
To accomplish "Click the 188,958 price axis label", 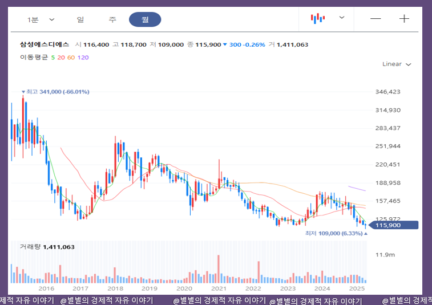I will click(x=387, y=183).
